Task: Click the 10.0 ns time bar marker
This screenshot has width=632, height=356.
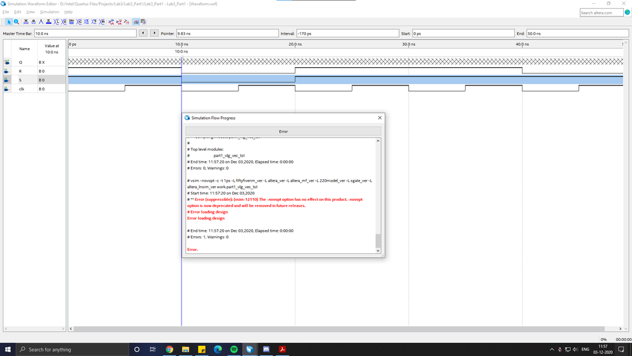Action: 182,52
